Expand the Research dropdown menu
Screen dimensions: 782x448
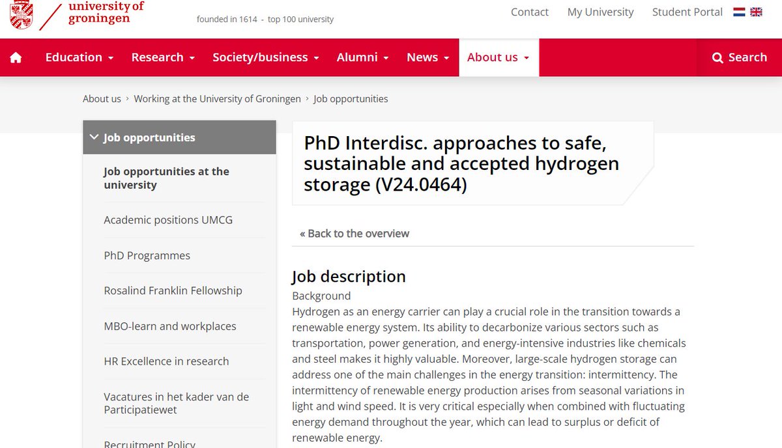[163, 57]
